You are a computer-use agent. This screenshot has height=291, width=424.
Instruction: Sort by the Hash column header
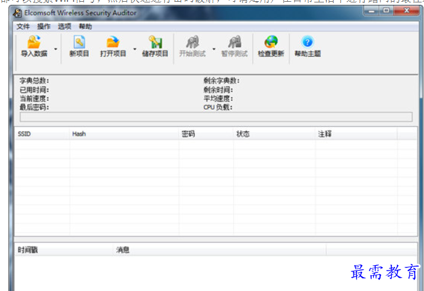click(124, 134)
